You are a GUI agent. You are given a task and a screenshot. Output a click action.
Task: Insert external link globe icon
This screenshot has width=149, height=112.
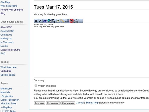(x=49, y=21)
